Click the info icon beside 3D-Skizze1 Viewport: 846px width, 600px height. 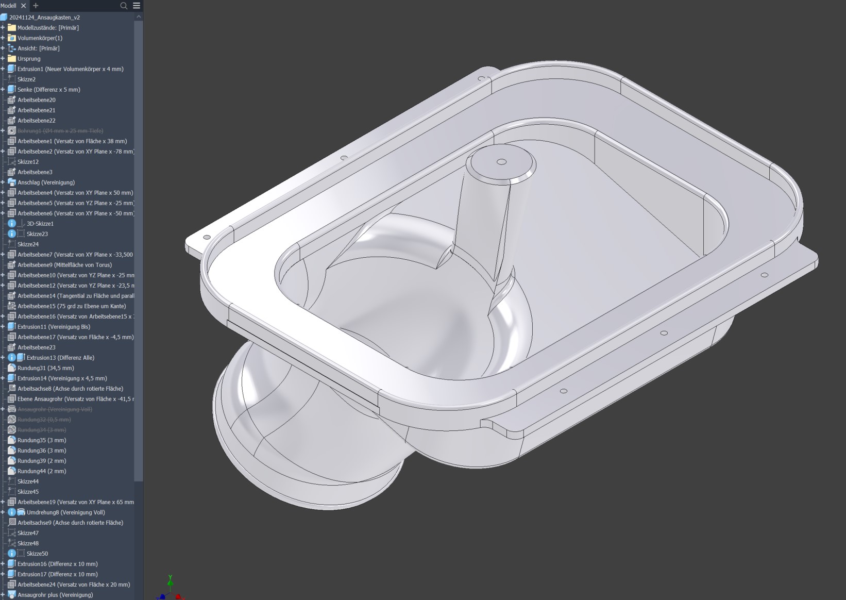click(x=12, y=224)
